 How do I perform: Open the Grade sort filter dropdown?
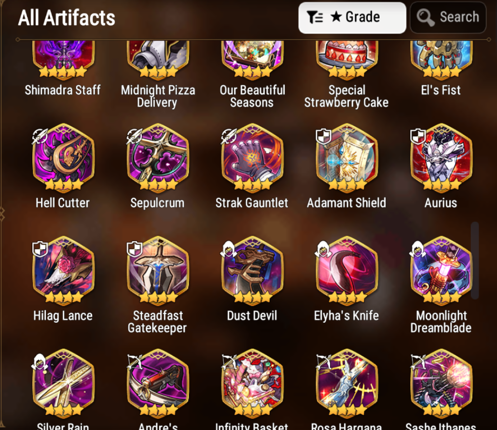(352, 18)
